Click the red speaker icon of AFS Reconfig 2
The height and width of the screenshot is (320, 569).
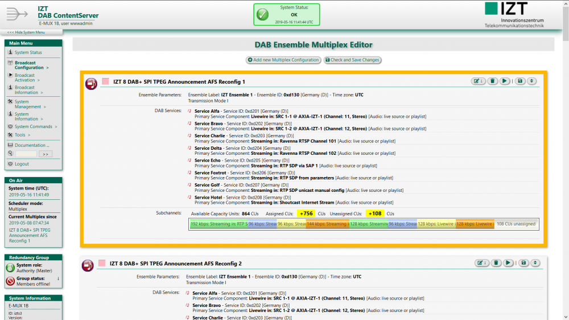point(88,265)
